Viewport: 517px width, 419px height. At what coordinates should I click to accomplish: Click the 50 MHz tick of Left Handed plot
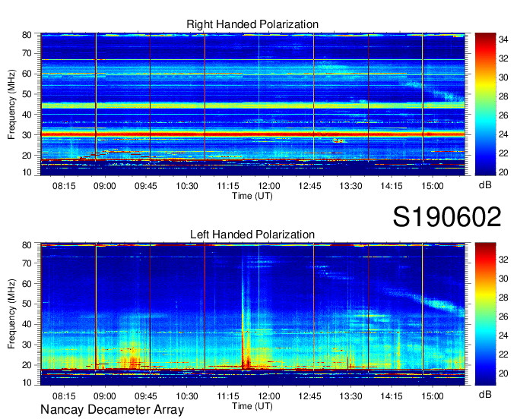27,304
